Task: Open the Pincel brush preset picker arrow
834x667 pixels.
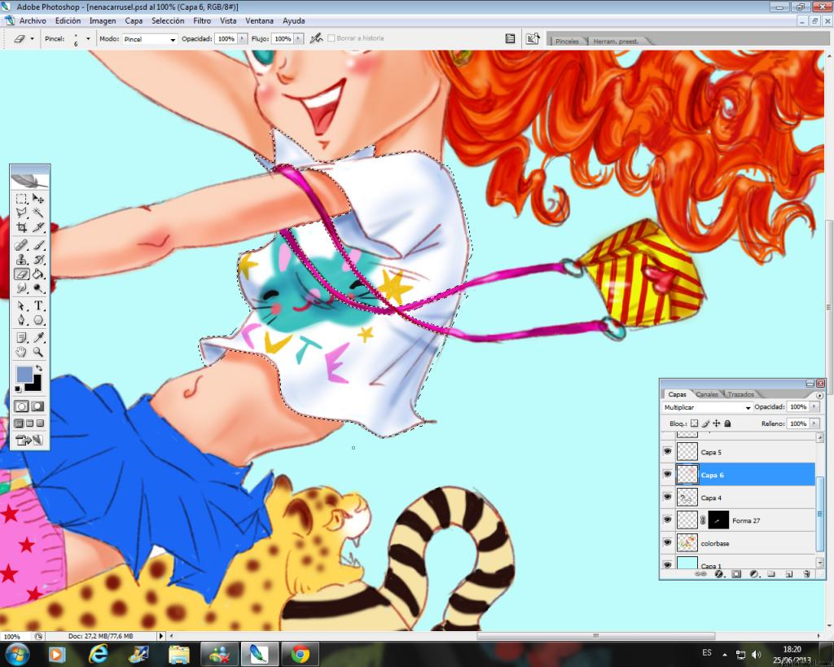Action: (88, 38)
